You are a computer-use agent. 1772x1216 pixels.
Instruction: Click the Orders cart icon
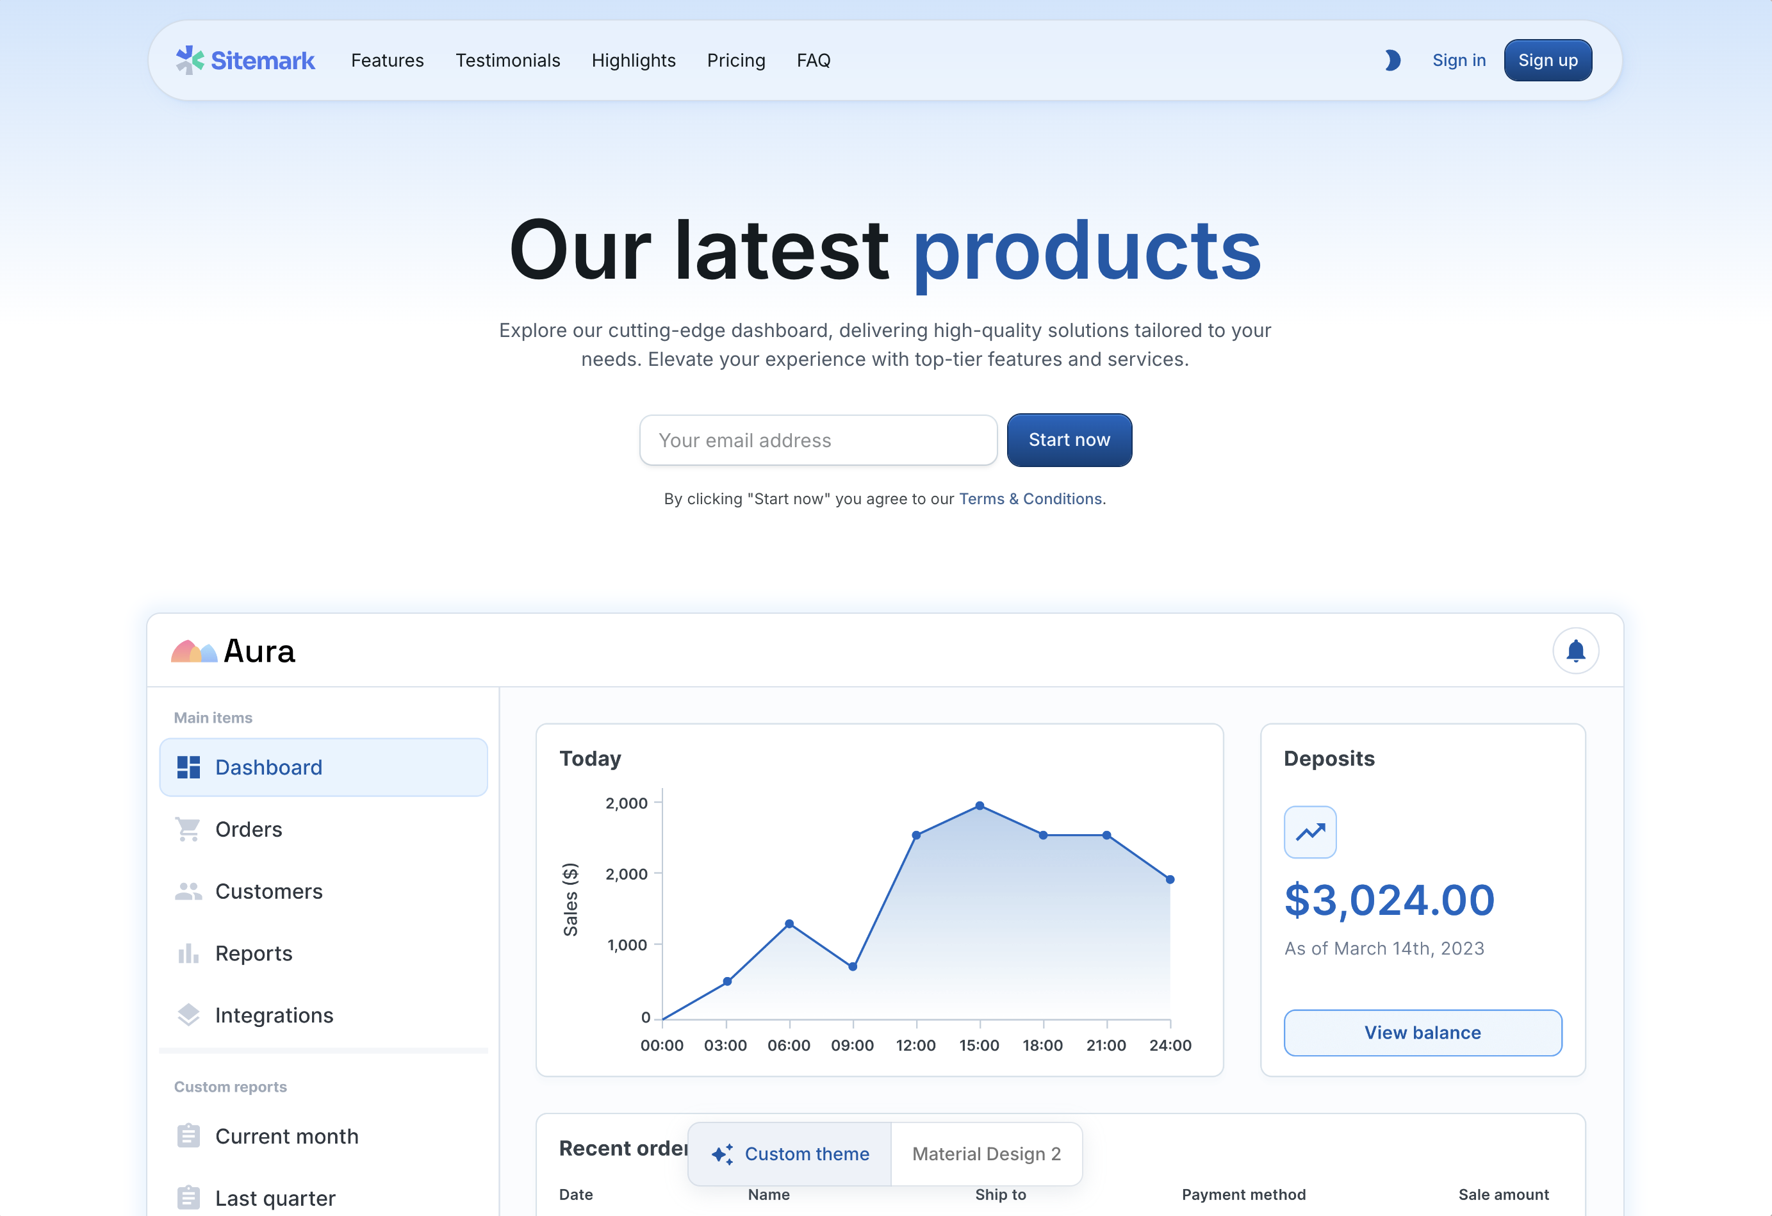point(188,830)
